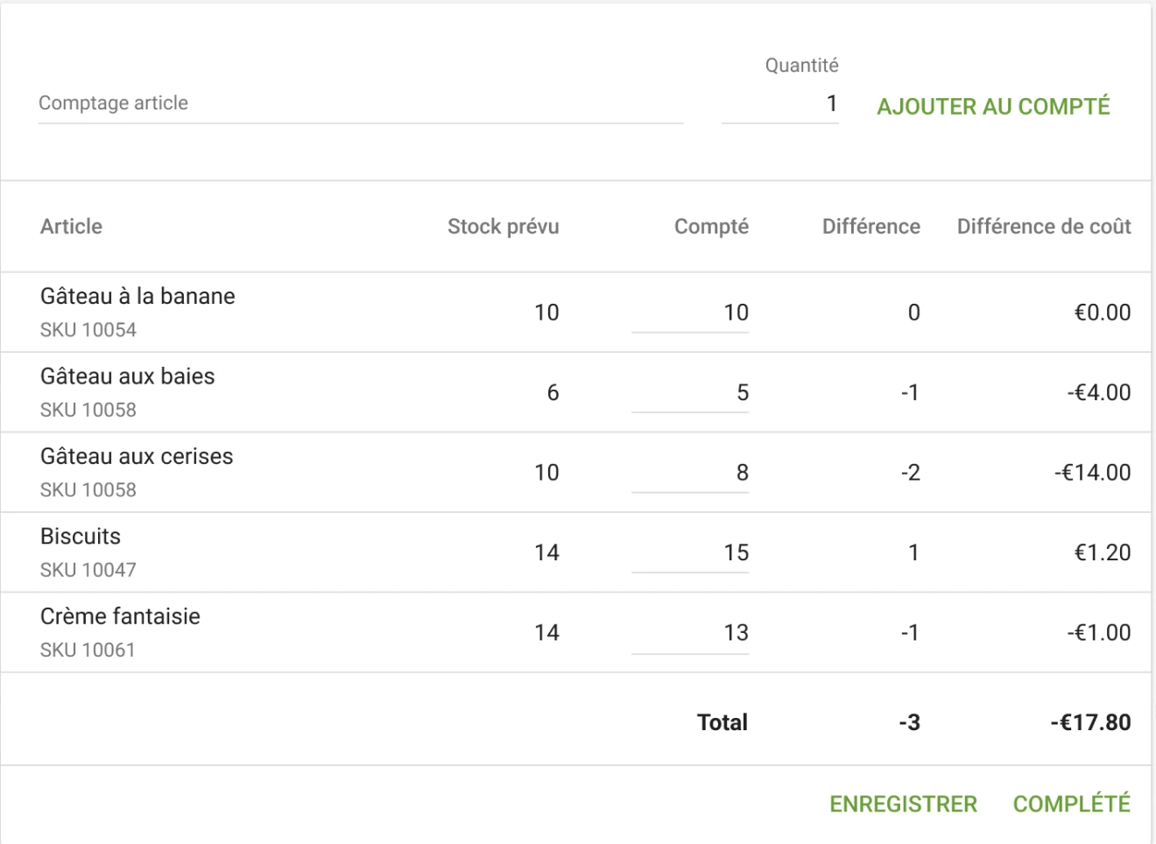Click the Compté column header
1156x844 pixels.
point(710,226)
